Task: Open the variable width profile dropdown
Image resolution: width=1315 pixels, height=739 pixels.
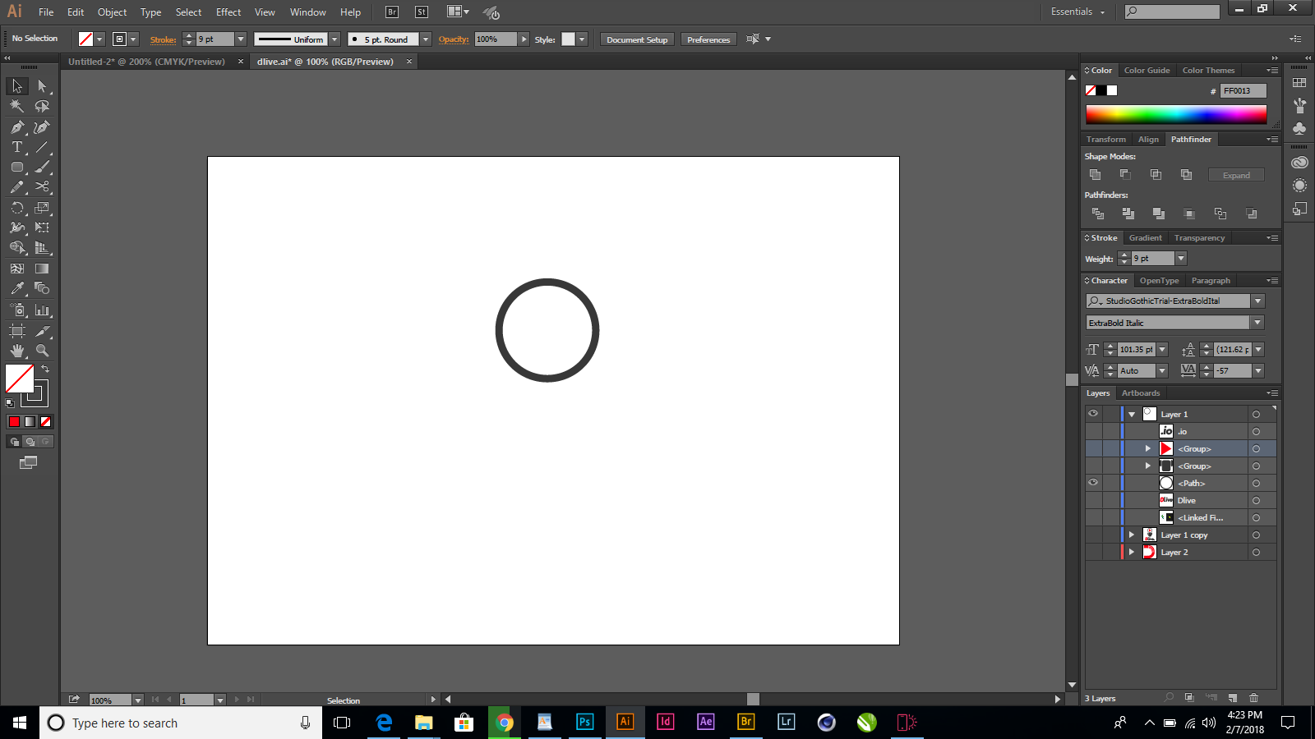Action: tap(335, 39)
